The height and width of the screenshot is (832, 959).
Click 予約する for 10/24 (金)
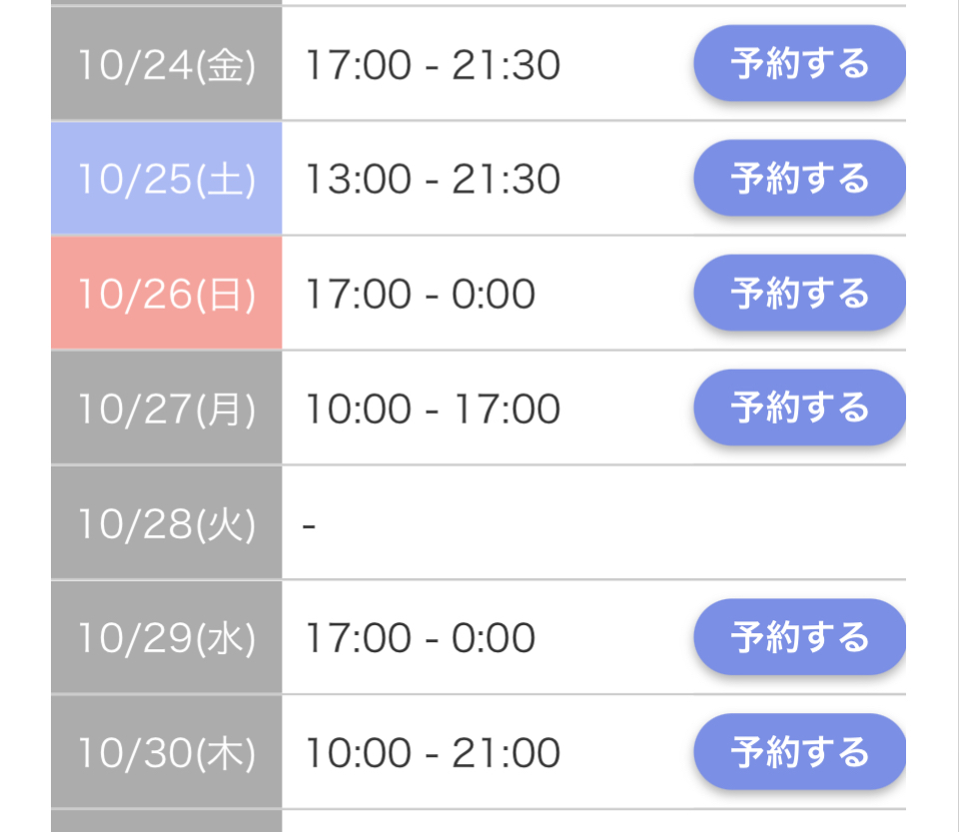pyautogui.click(x=799, y=64)
